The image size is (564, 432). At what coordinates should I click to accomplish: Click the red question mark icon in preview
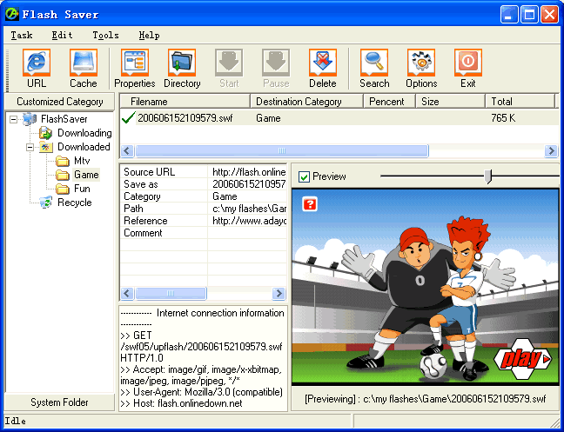(x=310, y=204)
